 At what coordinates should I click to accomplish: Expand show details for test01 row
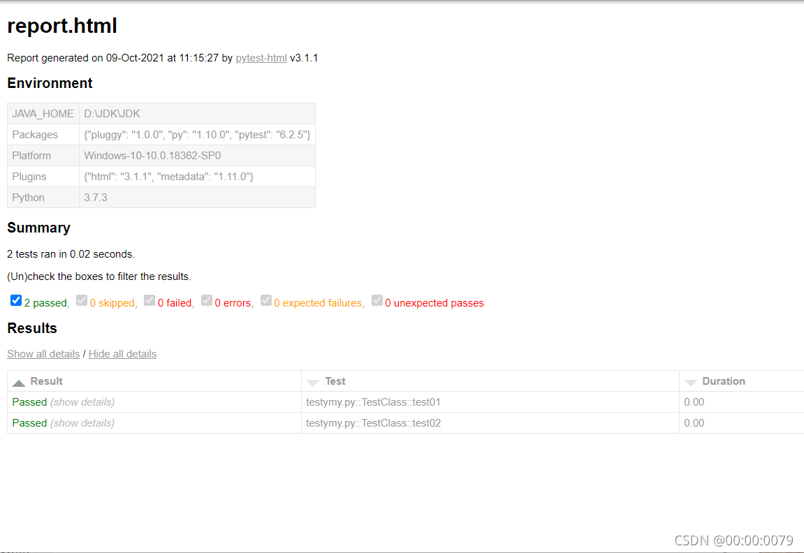click(82, 402)
